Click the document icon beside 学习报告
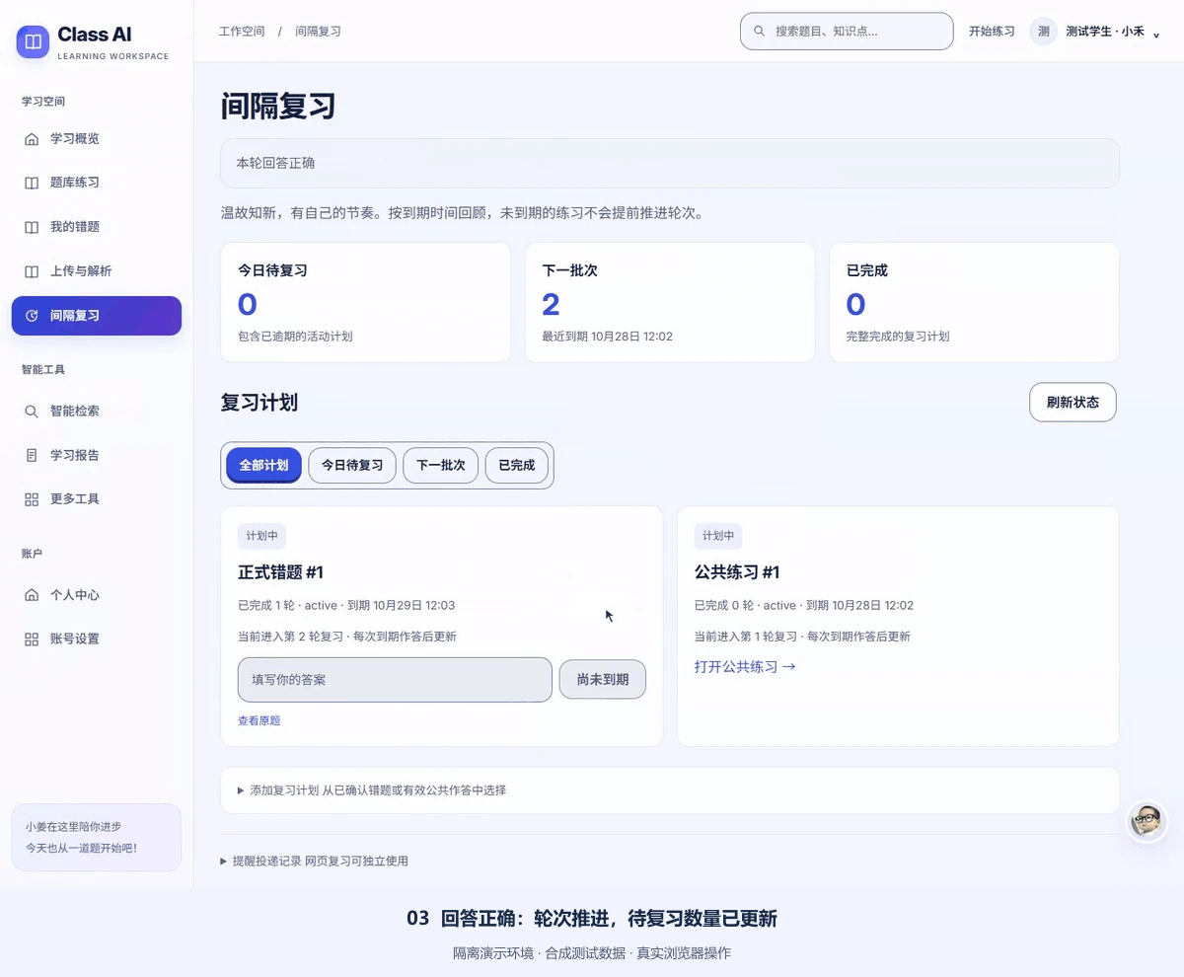Viewport: 1184px width, 977px height. (x=32, y=455)
